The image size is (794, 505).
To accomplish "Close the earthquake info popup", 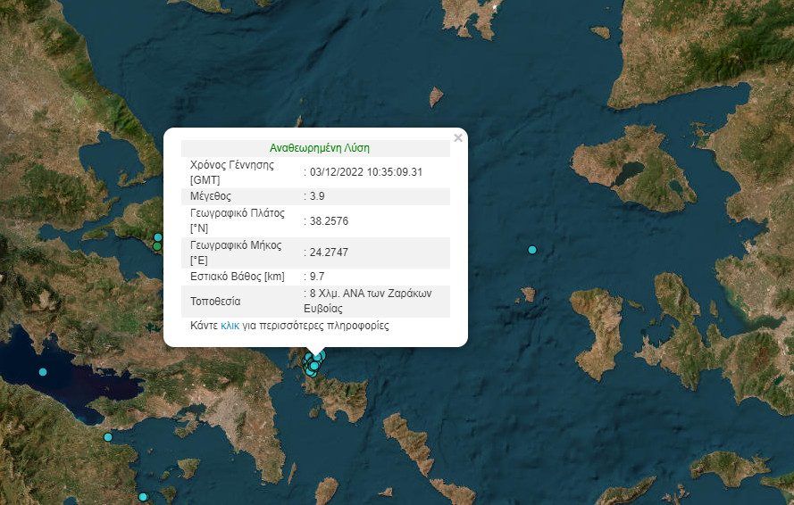I will point(458,138).
